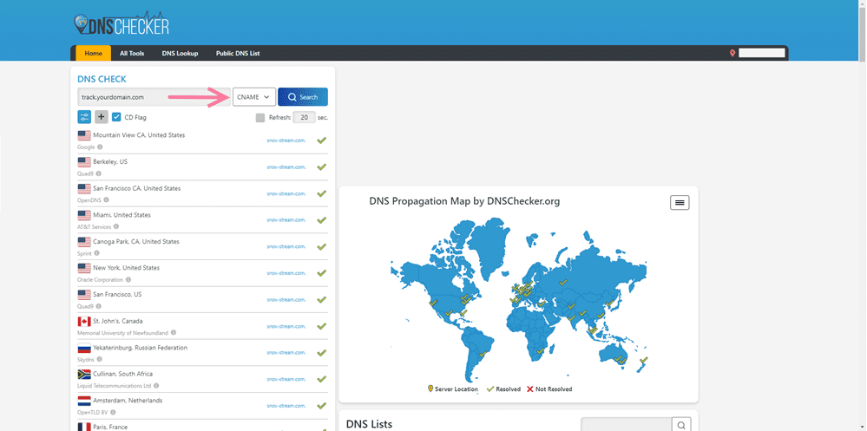Screen dimensions: 867x431
Task: Click the location pin icon in navbar
Action: point(732,54)
